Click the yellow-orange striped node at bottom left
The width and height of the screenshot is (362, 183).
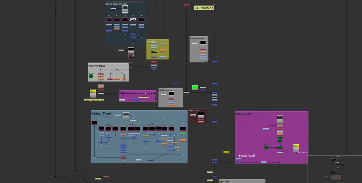point(106,177)
